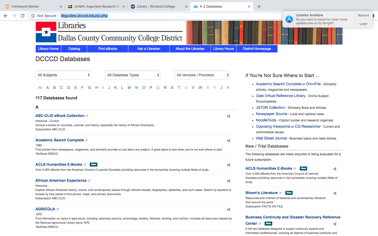Open Bloom's Literature link
378x236 pixels.
coord(261,193)
